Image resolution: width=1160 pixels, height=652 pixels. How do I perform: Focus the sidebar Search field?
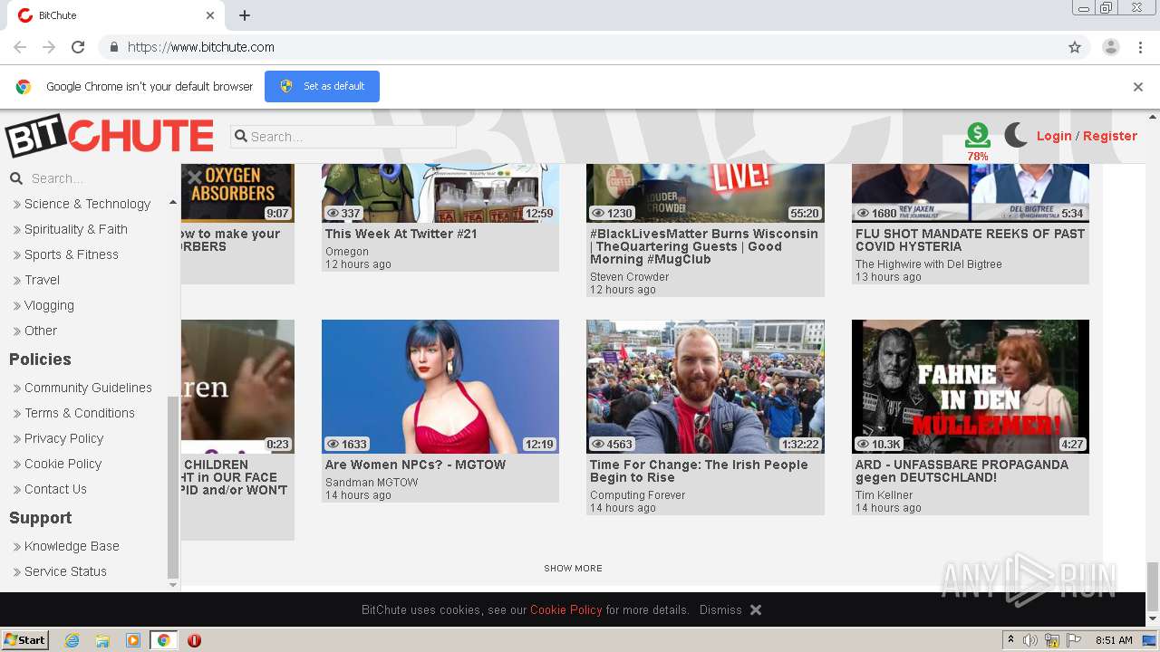click(x=91, y=178)
